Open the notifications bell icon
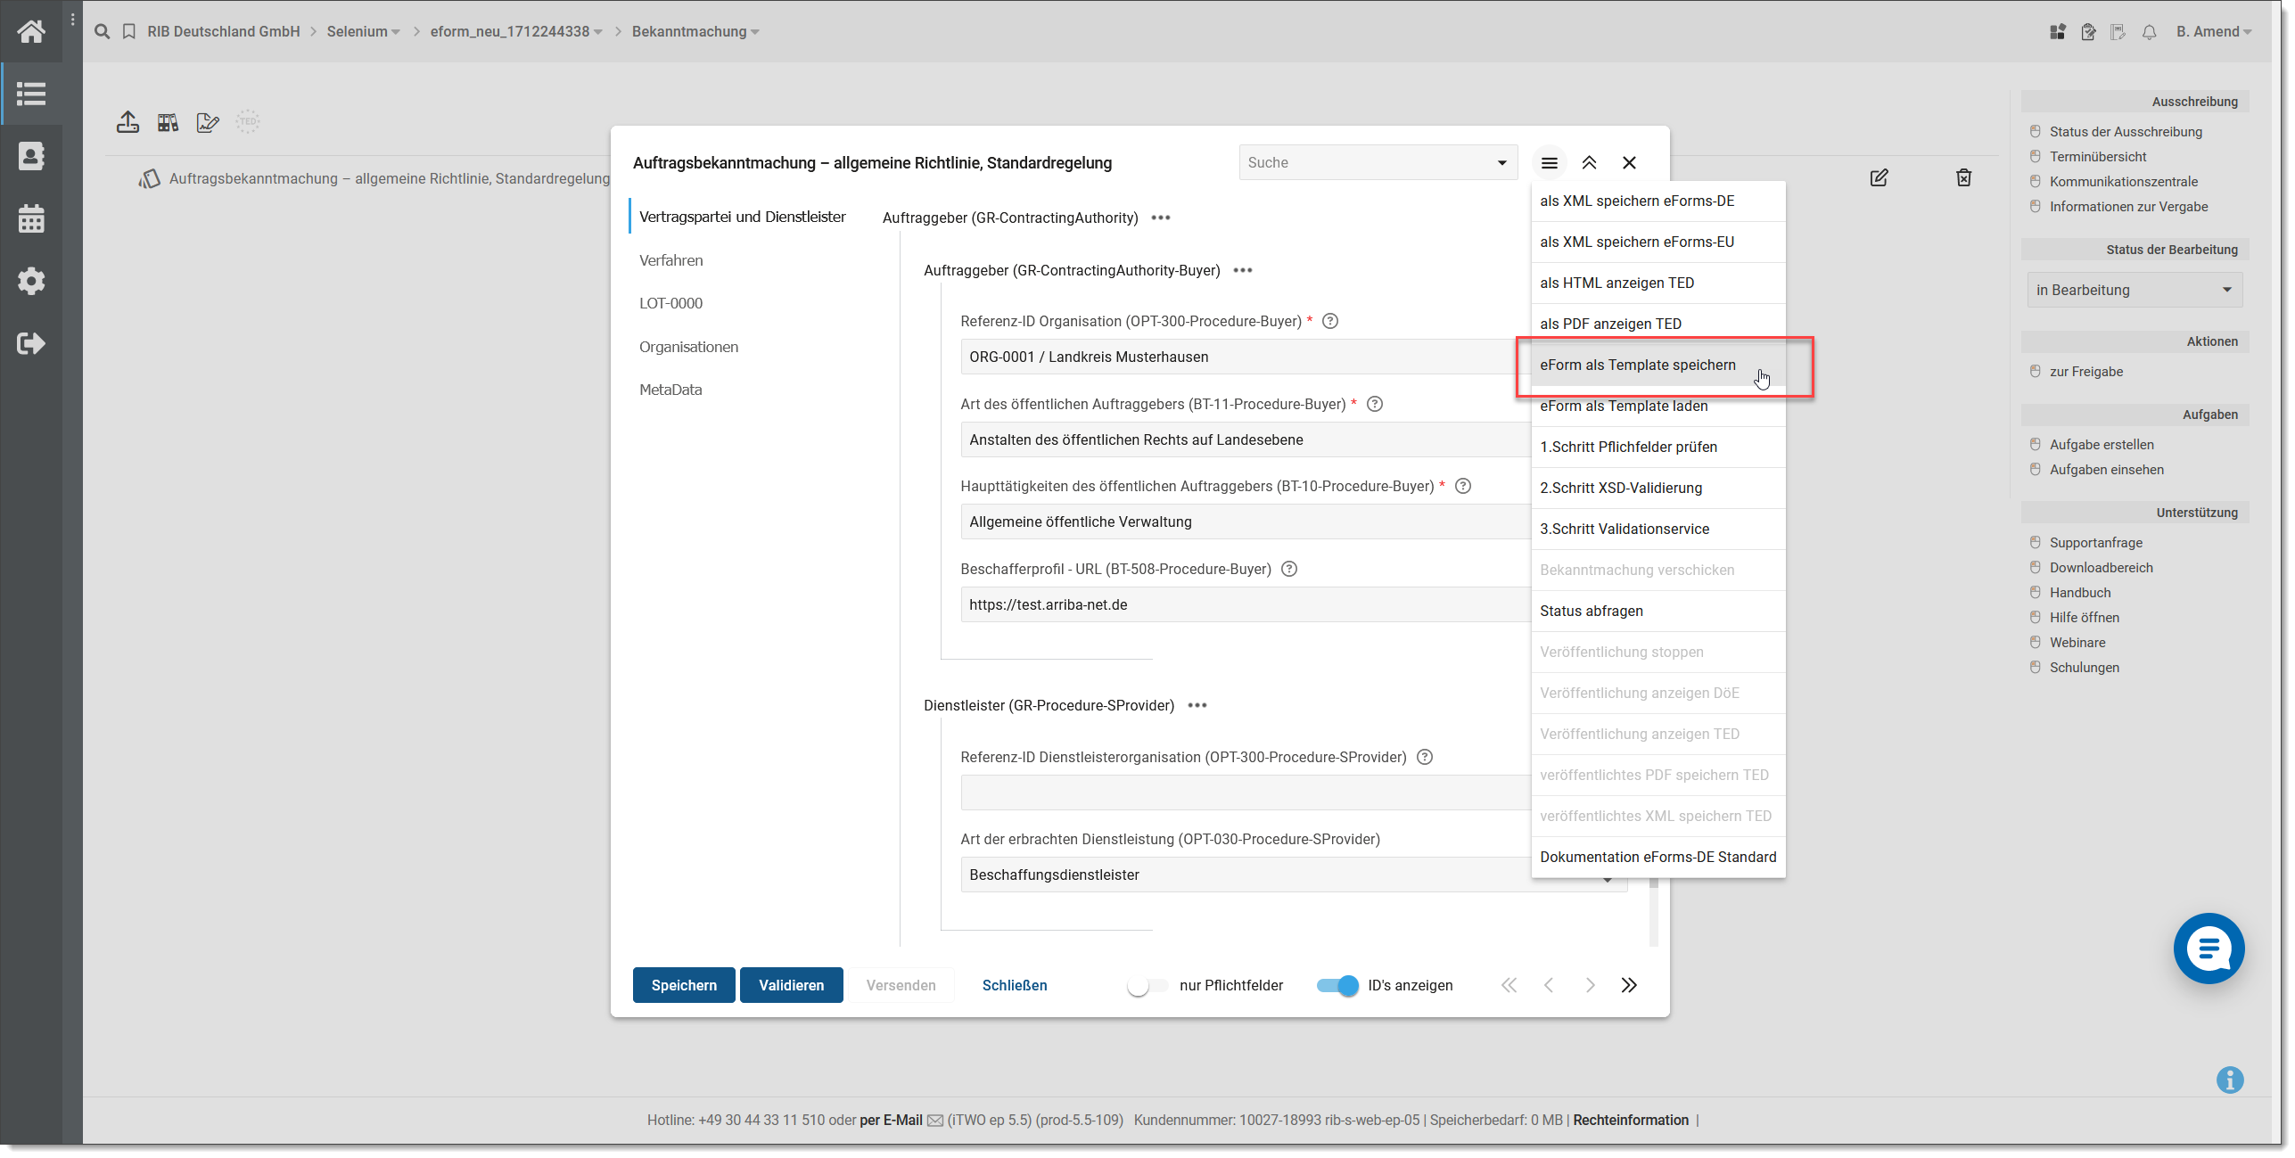This screenshot has width=2295, height=1158. 2150,32
